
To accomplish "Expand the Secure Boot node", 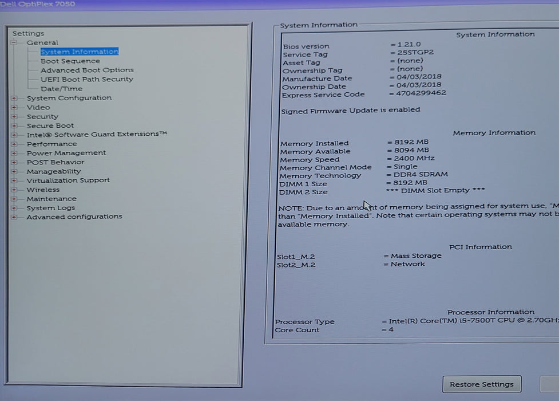I will pos(14,125).
